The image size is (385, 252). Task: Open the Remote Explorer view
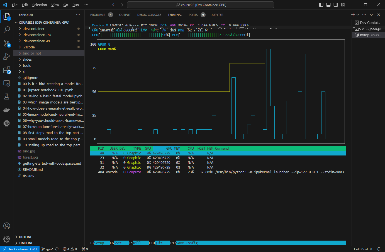tap(7, 83)
